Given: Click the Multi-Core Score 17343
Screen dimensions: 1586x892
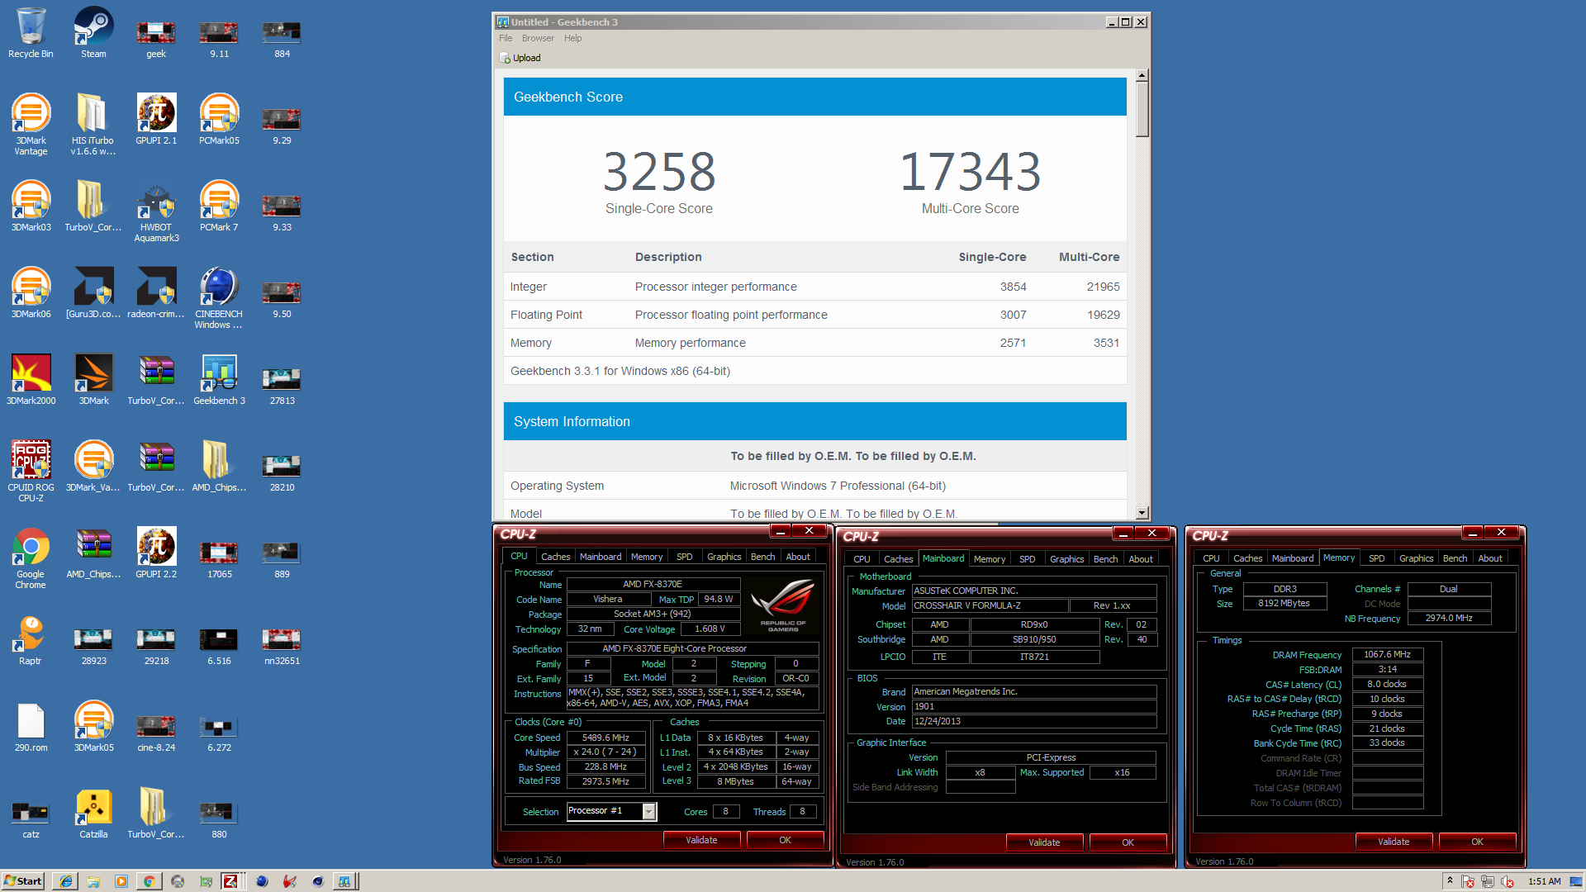Looking at the screenshot, I should coord(970,172).
